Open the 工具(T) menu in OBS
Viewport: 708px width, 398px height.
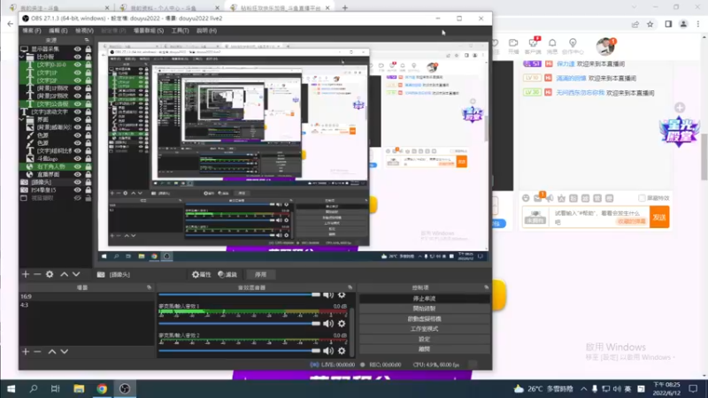tap(181, 31)
